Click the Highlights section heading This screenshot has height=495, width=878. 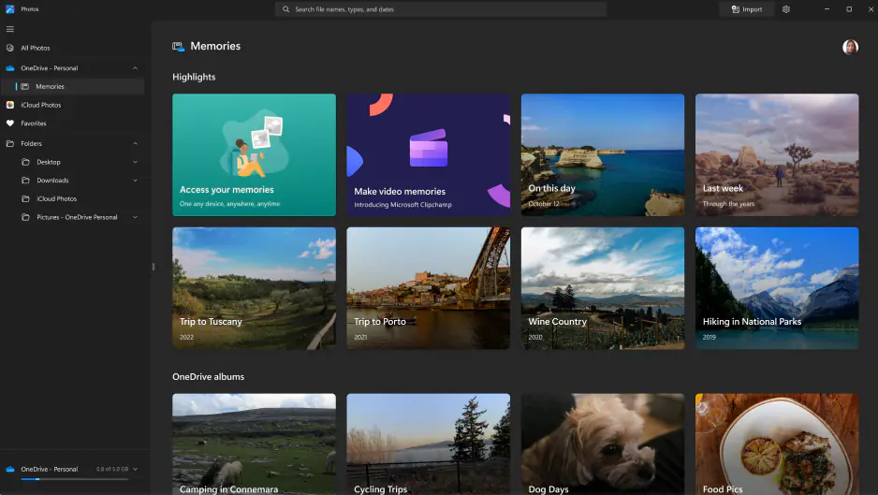pos(194,78)
